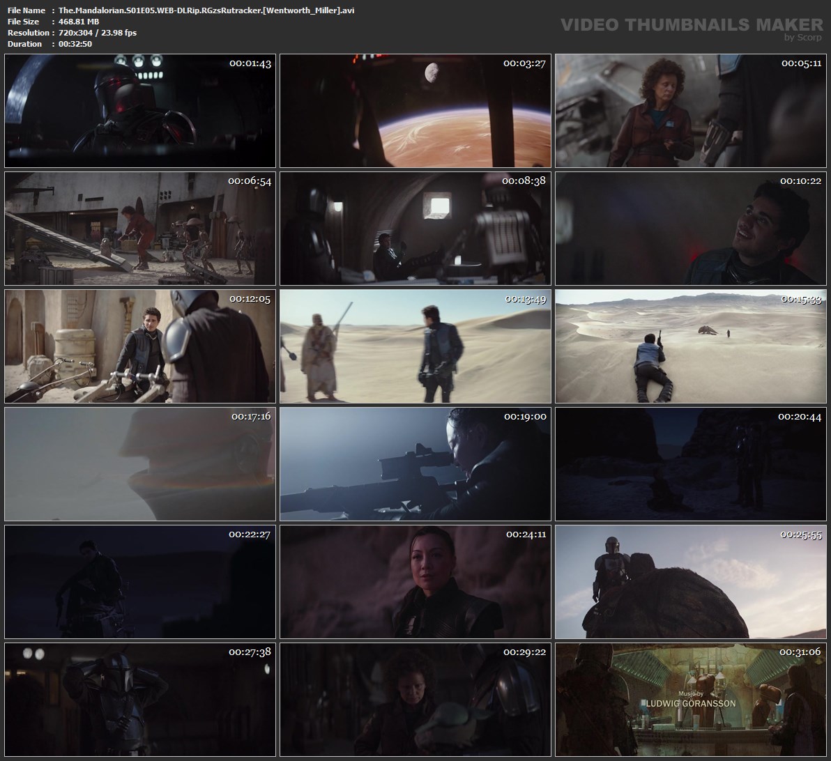
Task: Open the dark night frame at 00:20:44
Action: (x=691, y=463)
